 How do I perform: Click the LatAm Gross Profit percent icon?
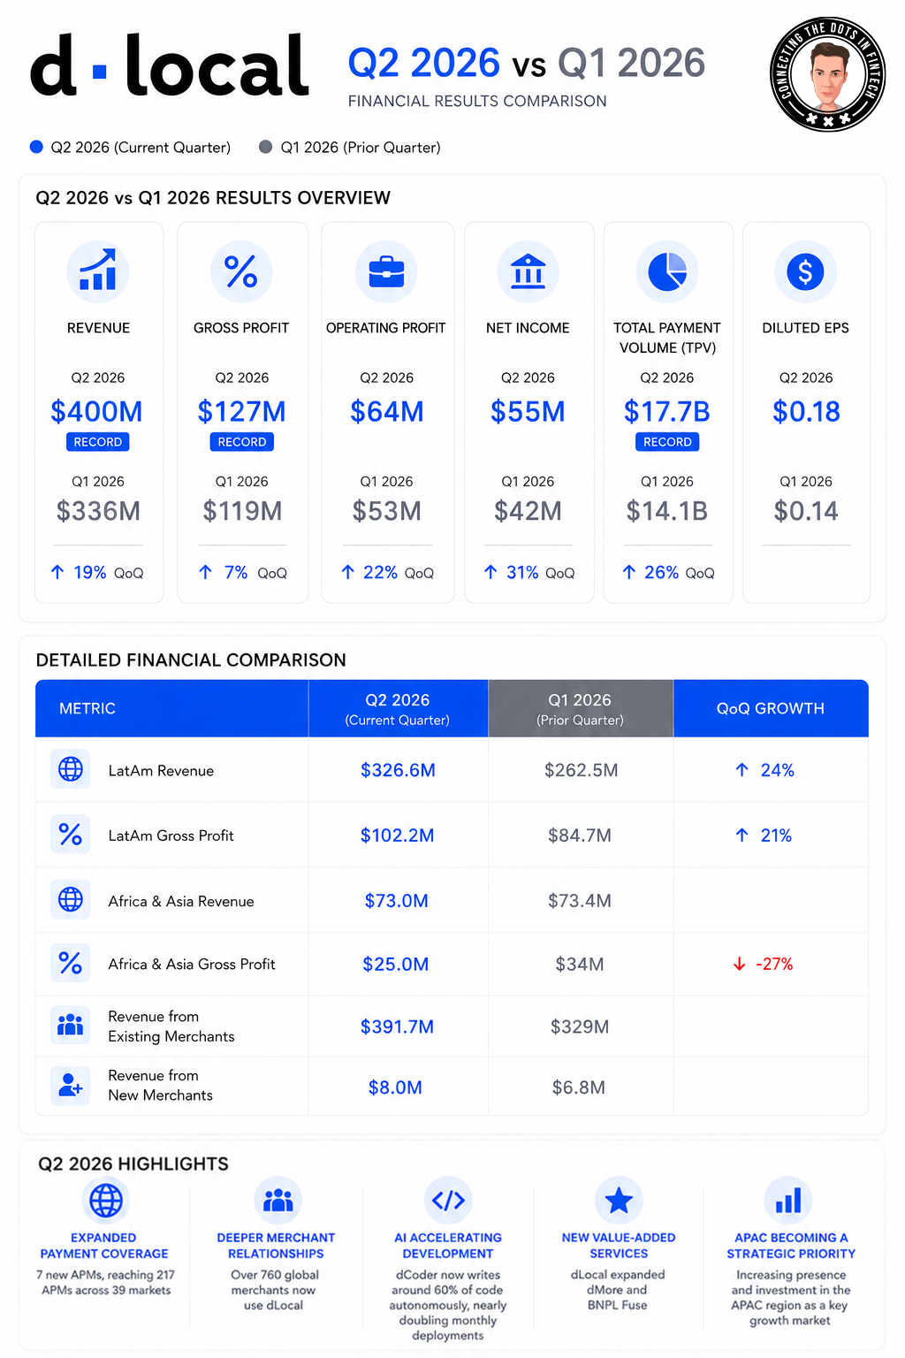[x=71, y=834]
